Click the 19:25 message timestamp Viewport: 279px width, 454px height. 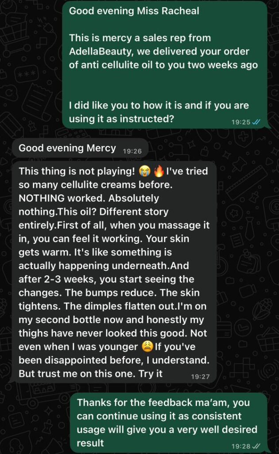[241, 122]
